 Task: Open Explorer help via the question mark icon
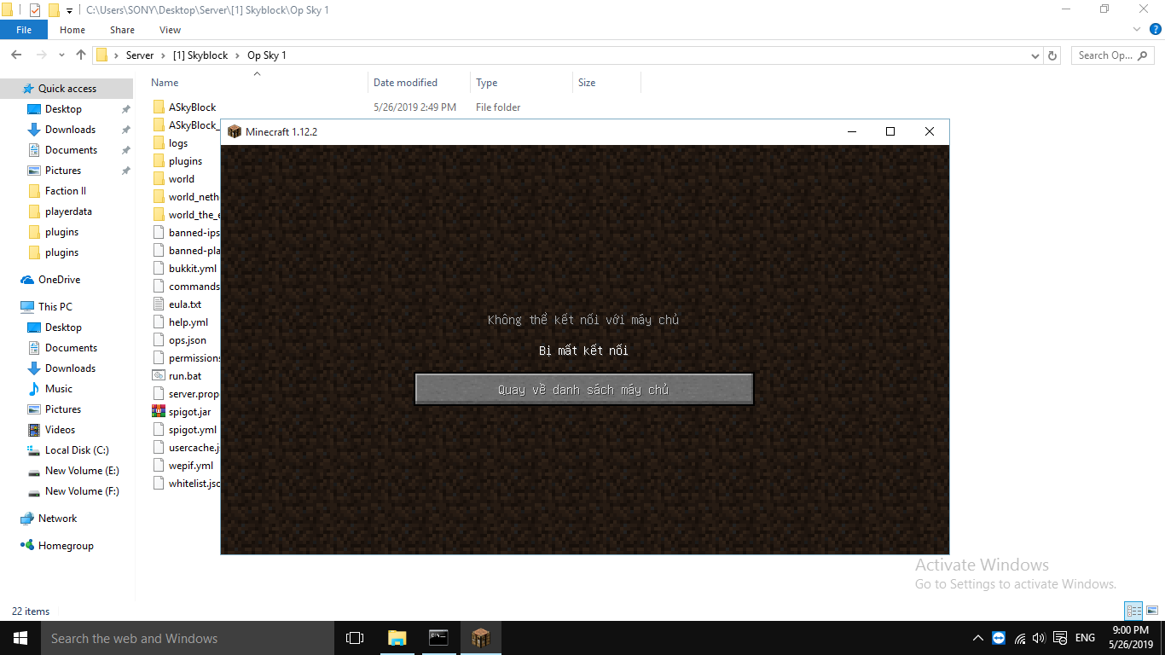tap(1156, 29)
